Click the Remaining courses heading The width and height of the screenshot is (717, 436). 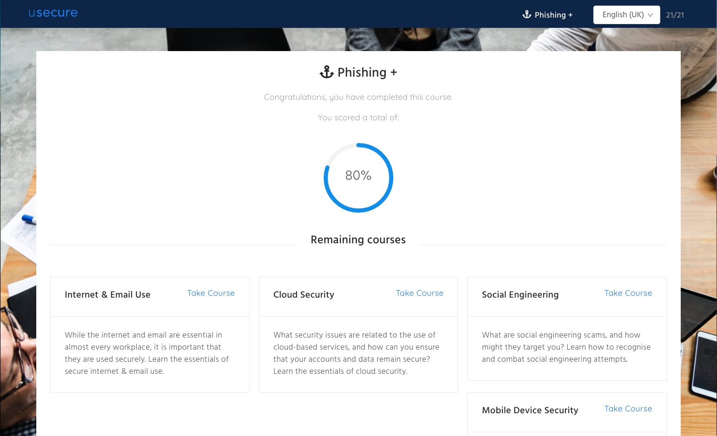[358, 240]
